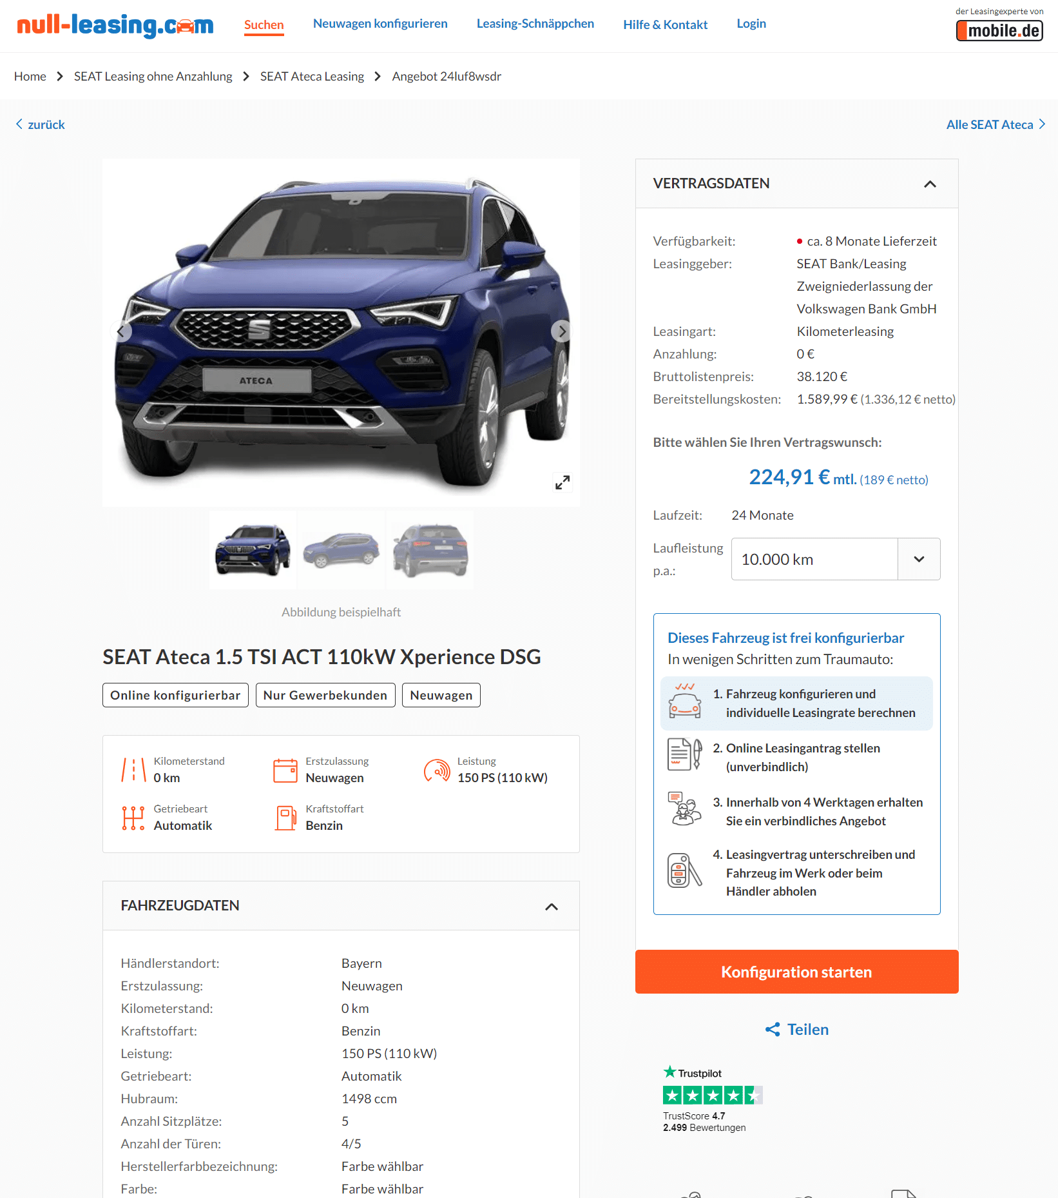
Task: Open the Alle SEAT Ateca link
Action: 995,124
